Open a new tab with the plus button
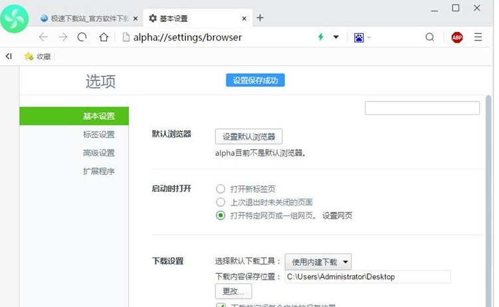Image resolution: width=499 pixels, height=307 pixels. pos(260,18)
